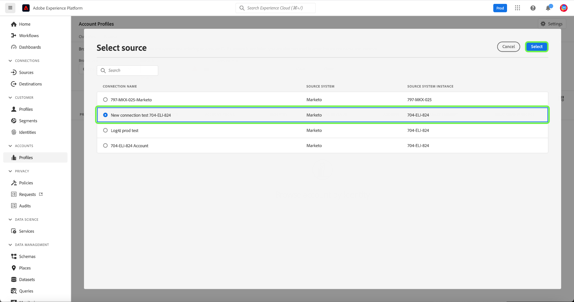Select the 704-ELI-824 Account radio button
Image resolution: width=574 pixels, height=302 pixels.
tap(105, 146)
